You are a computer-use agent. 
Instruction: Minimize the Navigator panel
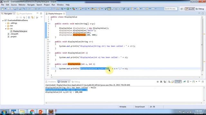click(x=37, y=13)
